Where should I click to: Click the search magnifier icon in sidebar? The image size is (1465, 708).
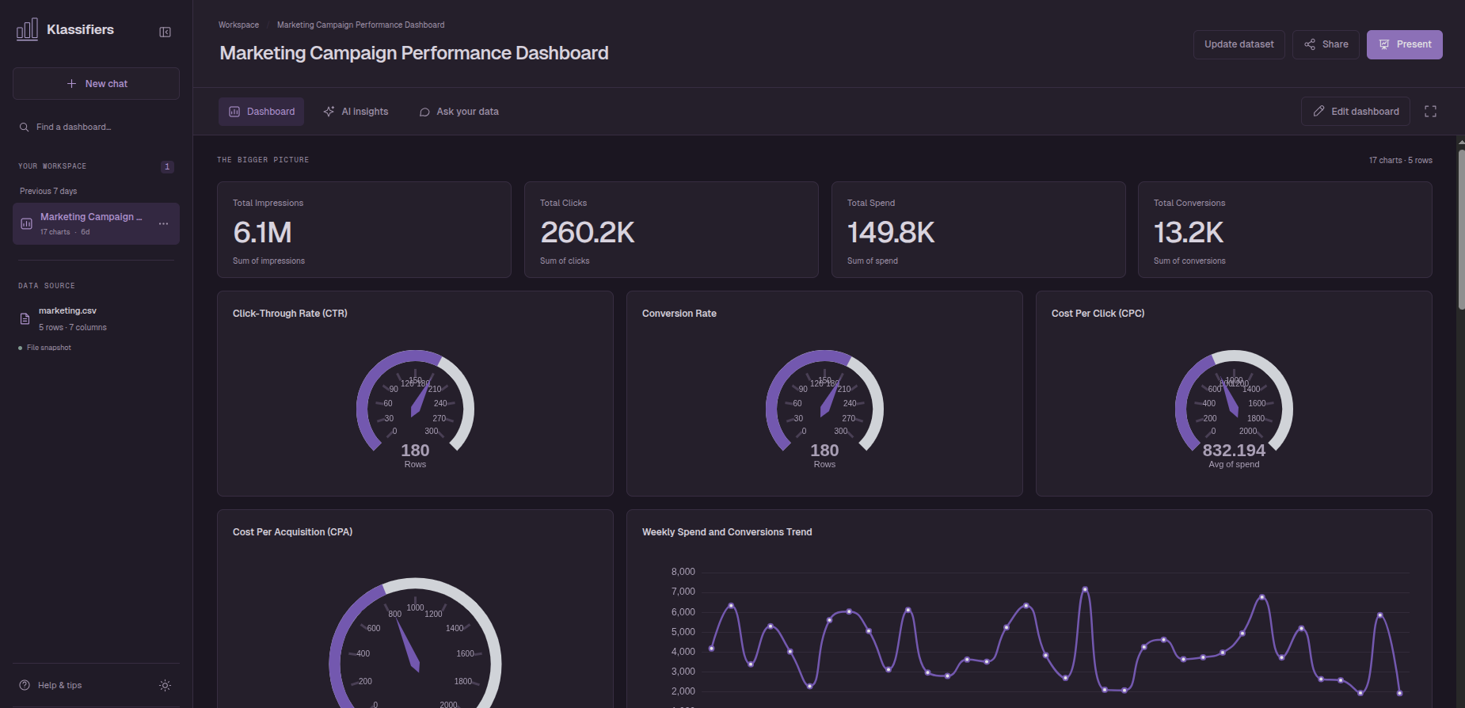[x=25, y=127]
